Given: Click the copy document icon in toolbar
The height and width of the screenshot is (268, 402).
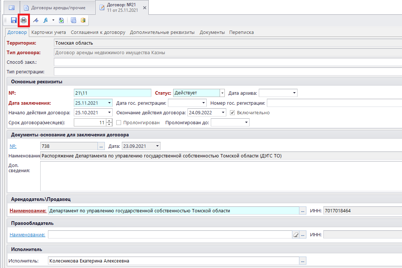Looking at the screenshot, I should pyautogui.click(x=73, y=20).
